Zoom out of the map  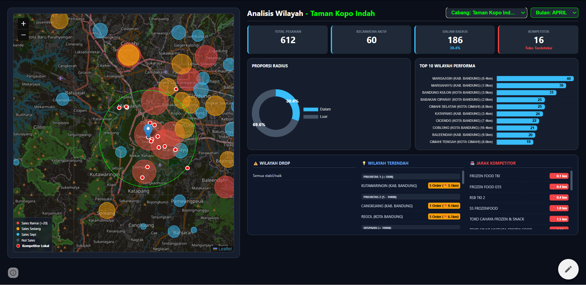point(23,35)
